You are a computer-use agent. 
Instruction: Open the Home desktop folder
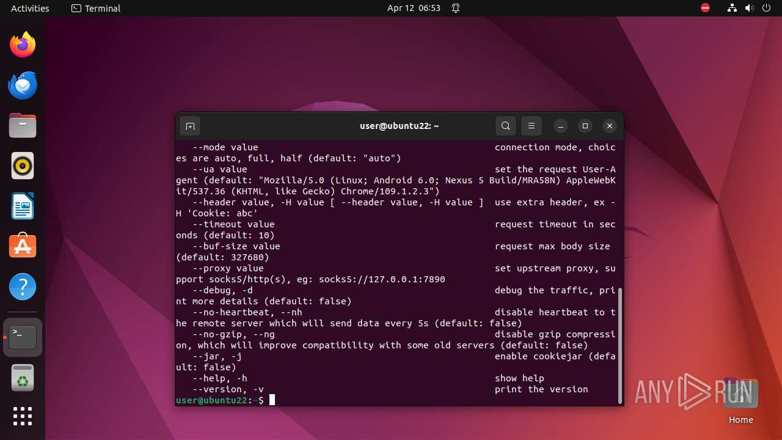pyautogui.click(x=740, y=402)
